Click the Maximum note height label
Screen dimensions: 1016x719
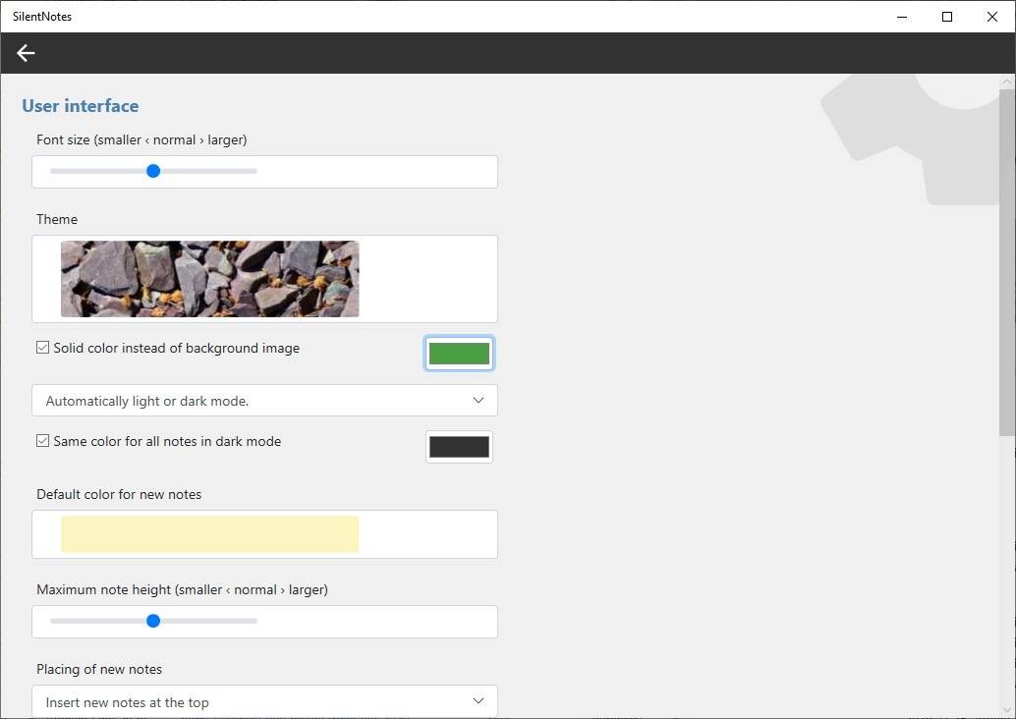click(182, 589)
